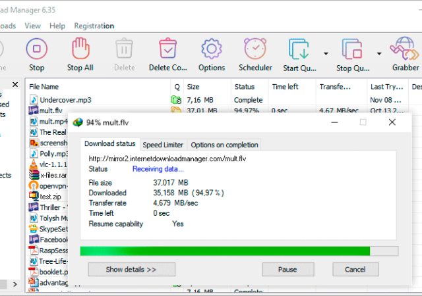Click the Thriller media file icon
The width and height of the screenshot is (422, 296).
(x=34, y=207)
